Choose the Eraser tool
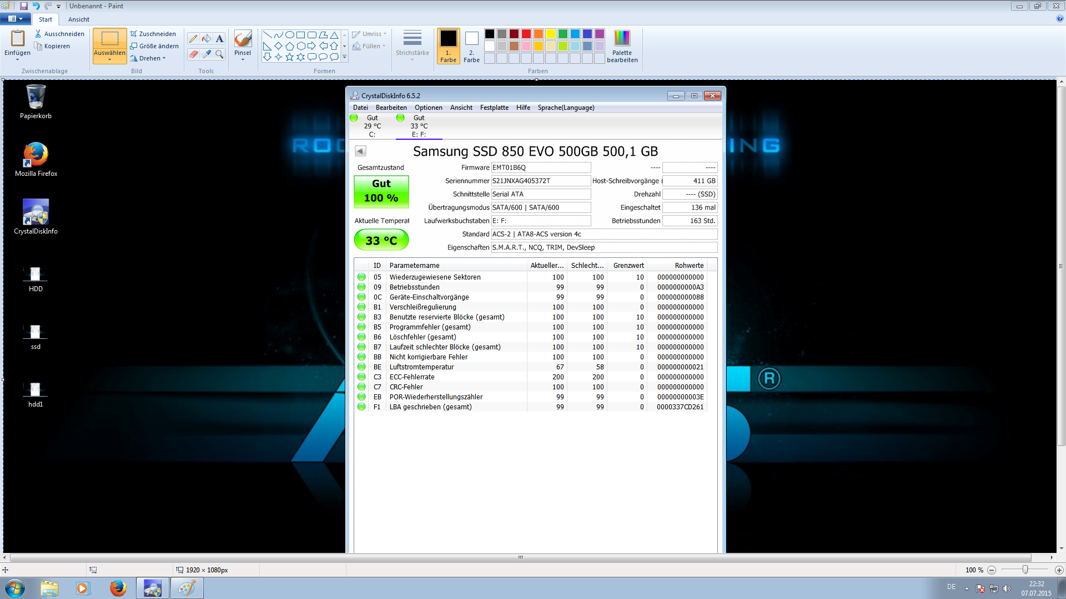1066x599 pixels. (193, 54)
